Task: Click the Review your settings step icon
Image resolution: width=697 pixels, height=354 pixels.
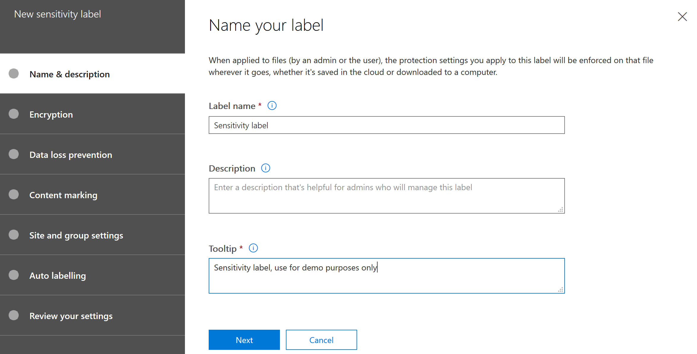Action: pyautogui.click(x=14, y=315)
